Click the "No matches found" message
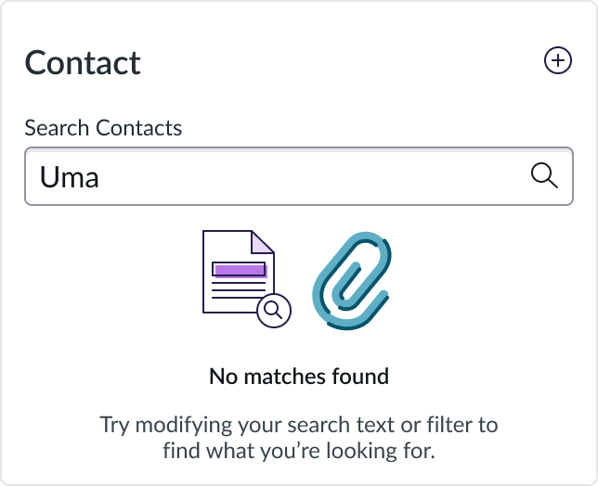This screenshot has height=486, width=598. point(298,377)
